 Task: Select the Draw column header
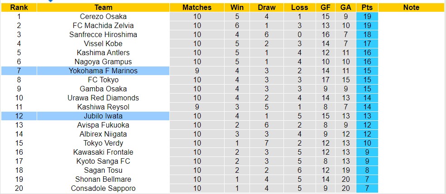[267, 7]
